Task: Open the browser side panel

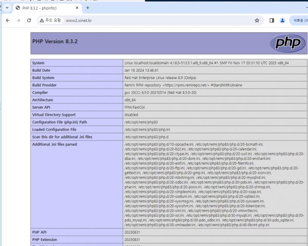Action: click(272, 20)
